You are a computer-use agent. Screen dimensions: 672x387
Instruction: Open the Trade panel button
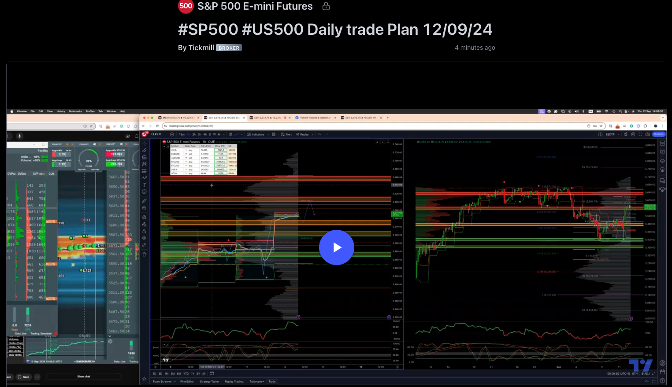pyautogui.click(x=272, y=381)
